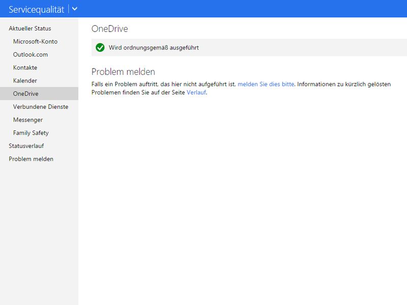
Task: Go to Statusverlauf page
Action: click(x=26, y=146)
